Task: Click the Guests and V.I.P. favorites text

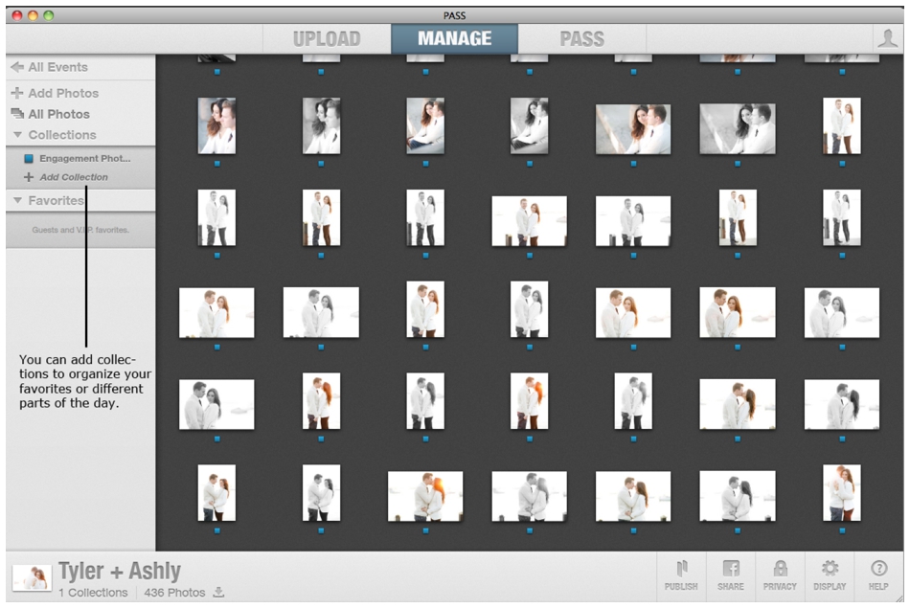Action: [x=80, y=230]
